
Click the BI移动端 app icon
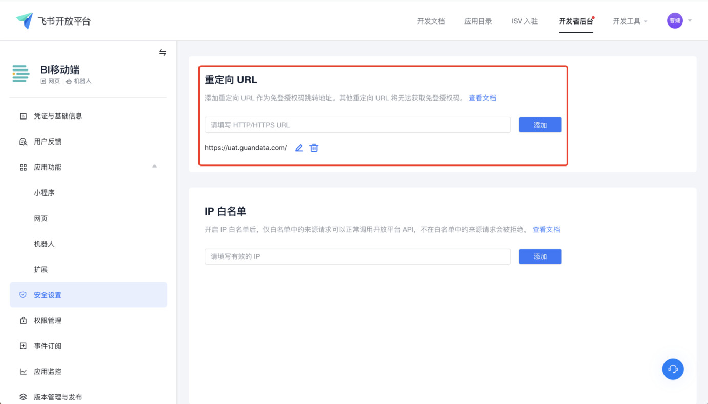(21, 74)
